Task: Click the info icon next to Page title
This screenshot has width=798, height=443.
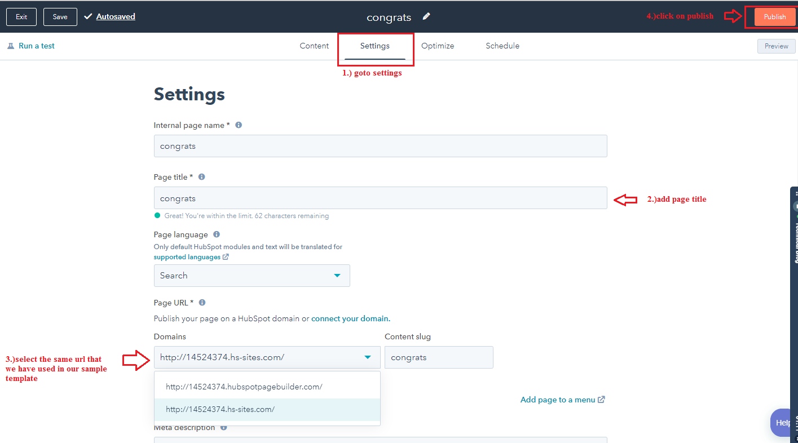Action: [x=201, y=176]
